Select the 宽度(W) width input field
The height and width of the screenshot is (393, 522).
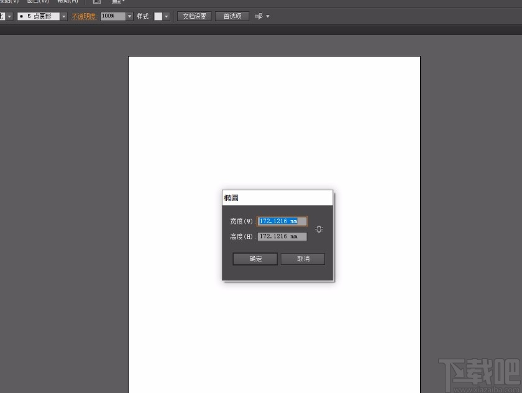tap(282, 221)
